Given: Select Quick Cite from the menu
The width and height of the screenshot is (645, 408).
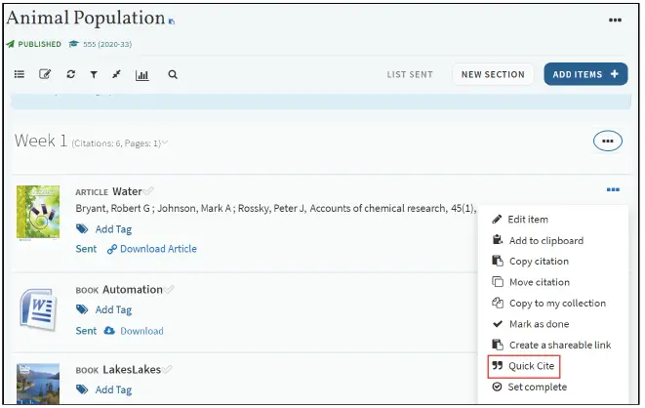Looking at the screenshot, I should (531, 366).
